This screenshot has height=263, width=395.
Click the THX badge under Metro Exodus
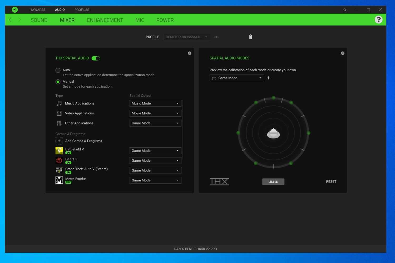pos(68,182)
